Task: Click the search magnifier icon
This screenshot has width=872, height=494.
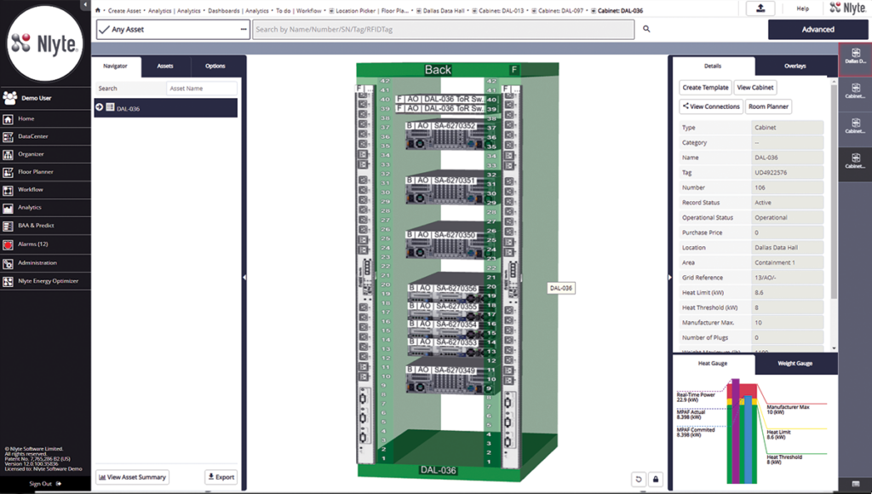Action: [646, 29]
